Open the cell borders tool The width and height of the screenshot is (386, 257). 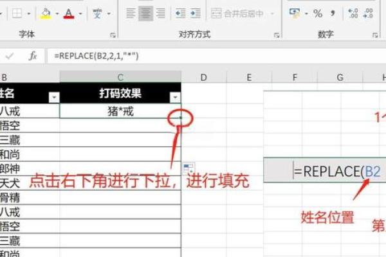17,13
